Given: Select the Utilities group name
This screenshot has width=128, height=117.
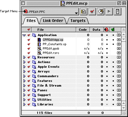Looking at the screenshot, I should pos(45,100).
